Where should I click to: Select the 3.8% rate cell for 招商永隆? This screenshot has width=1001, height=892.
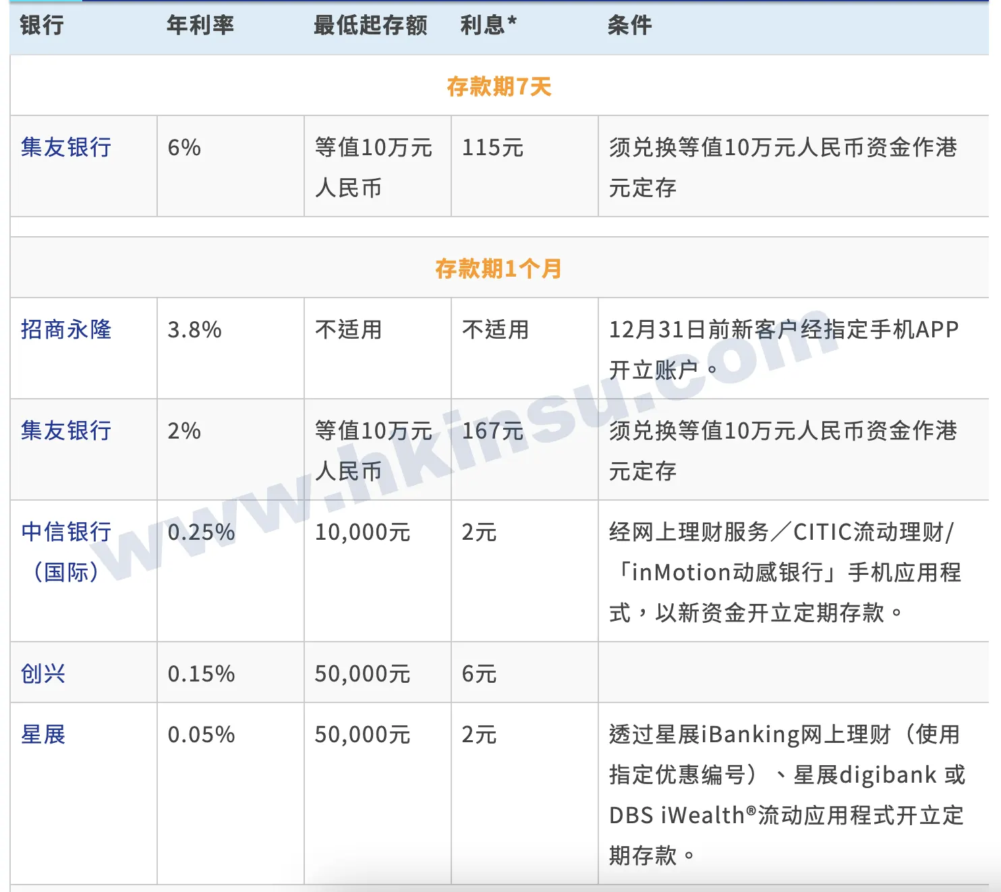[x=194, y=329]
